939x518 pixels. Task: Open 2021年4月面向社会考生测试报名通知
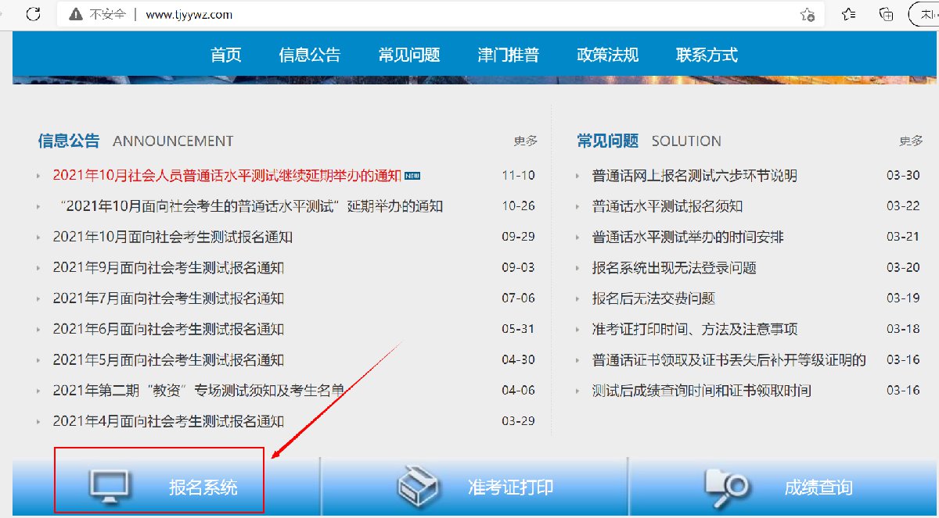click(x=168, y=421)
